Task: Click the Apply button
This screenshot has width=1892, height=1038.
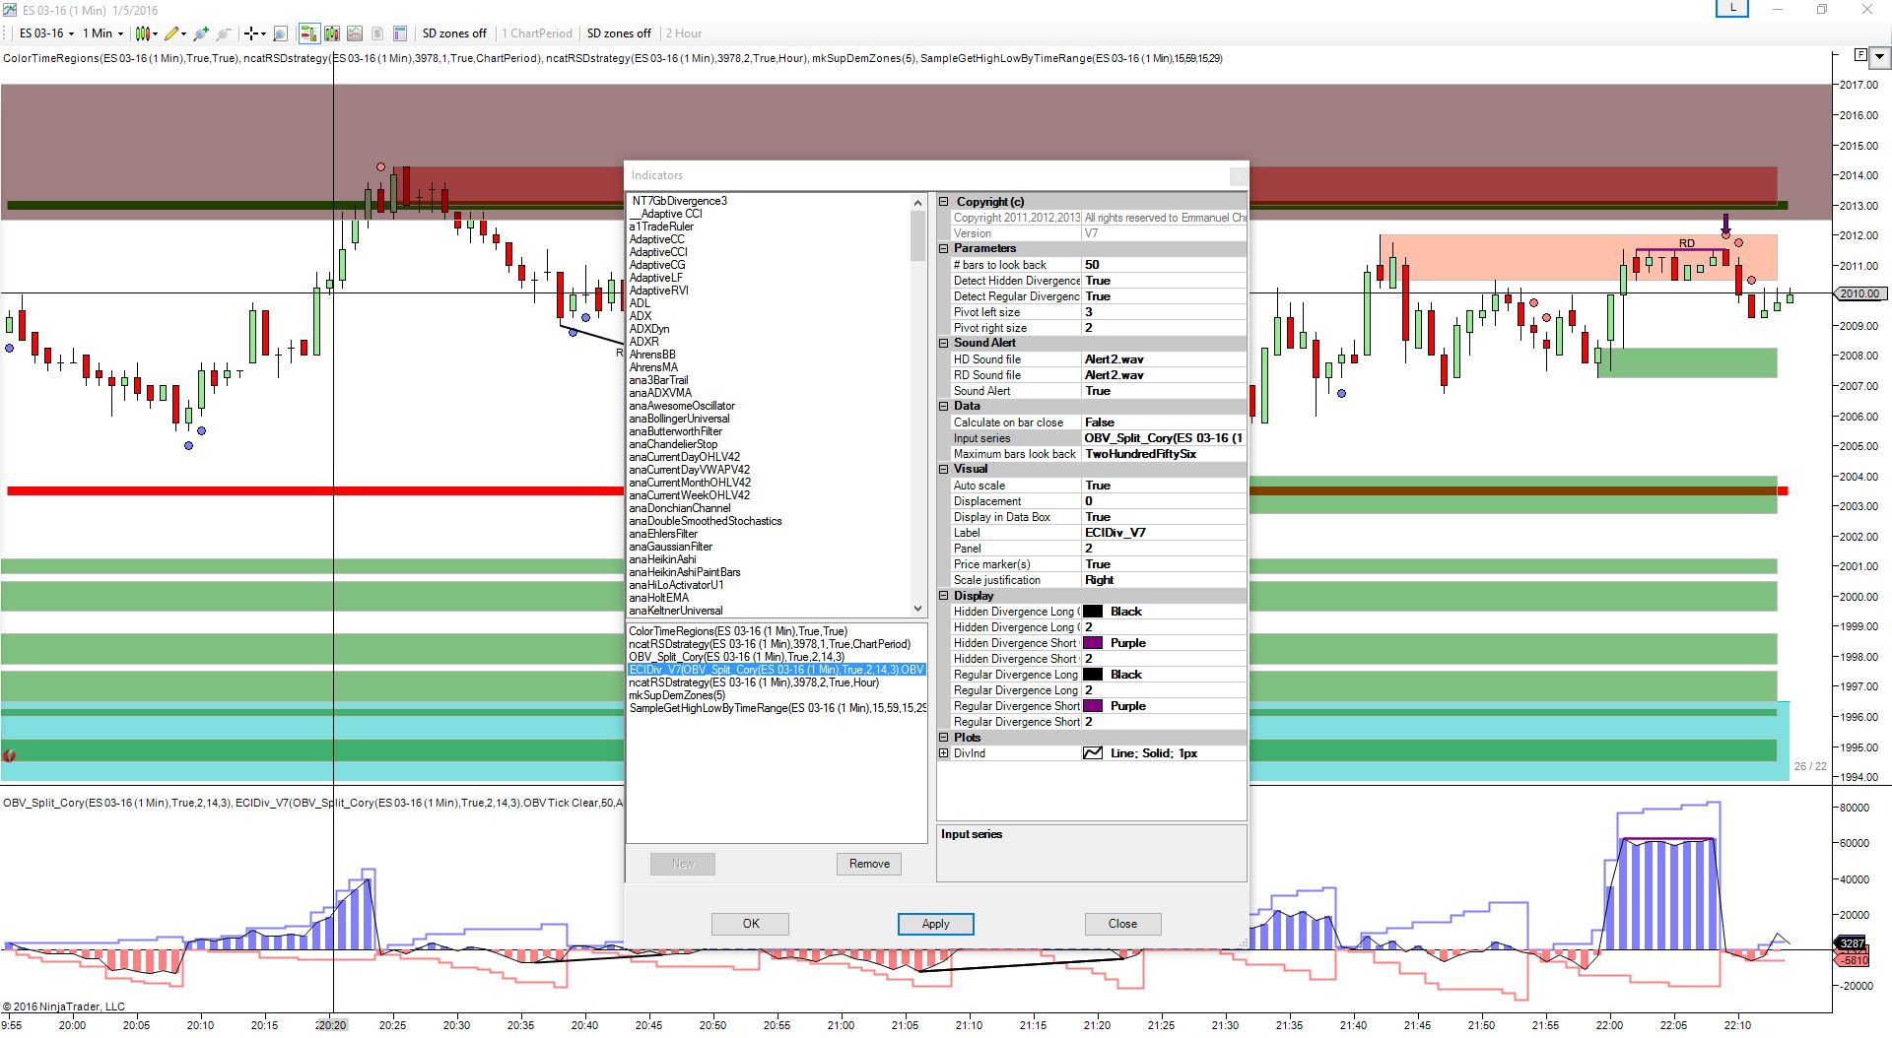Action: point(935,924)
